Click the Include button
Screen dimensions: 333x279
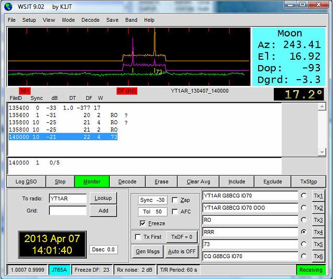click(237, 182)
